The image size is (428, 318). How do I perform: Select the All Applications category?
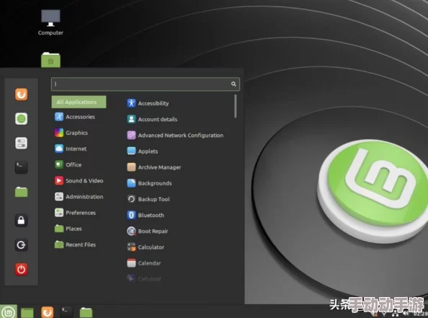pyautogui.click(x=79, y=102)
